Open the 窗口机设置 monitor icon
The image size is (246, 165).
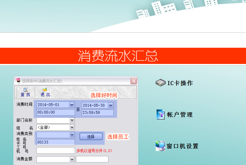tap(160, 146)
